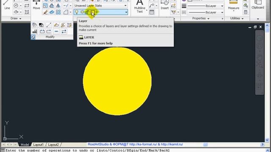Expand the Properties panel
Screen dimensions: 271x152
(201, 18)
